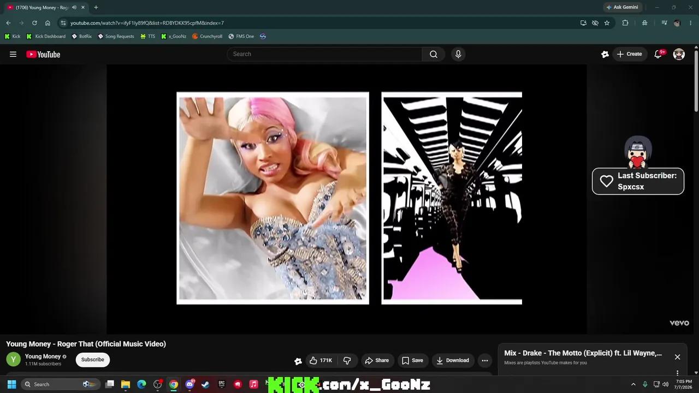Open Discord from the taskbar
The width and height of the screenshot is (699, 393).
[189, 384]
